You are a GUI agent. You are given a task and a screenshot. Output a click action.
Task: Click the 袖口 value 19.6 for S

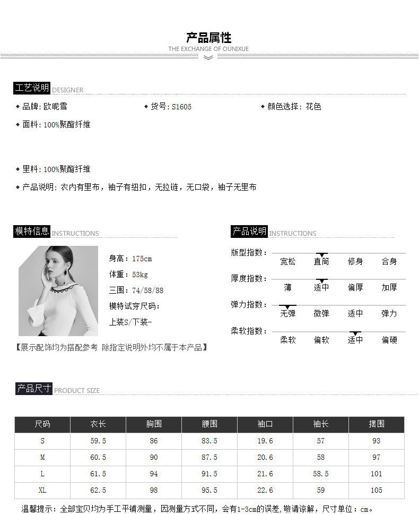click(x=265, y=441)
